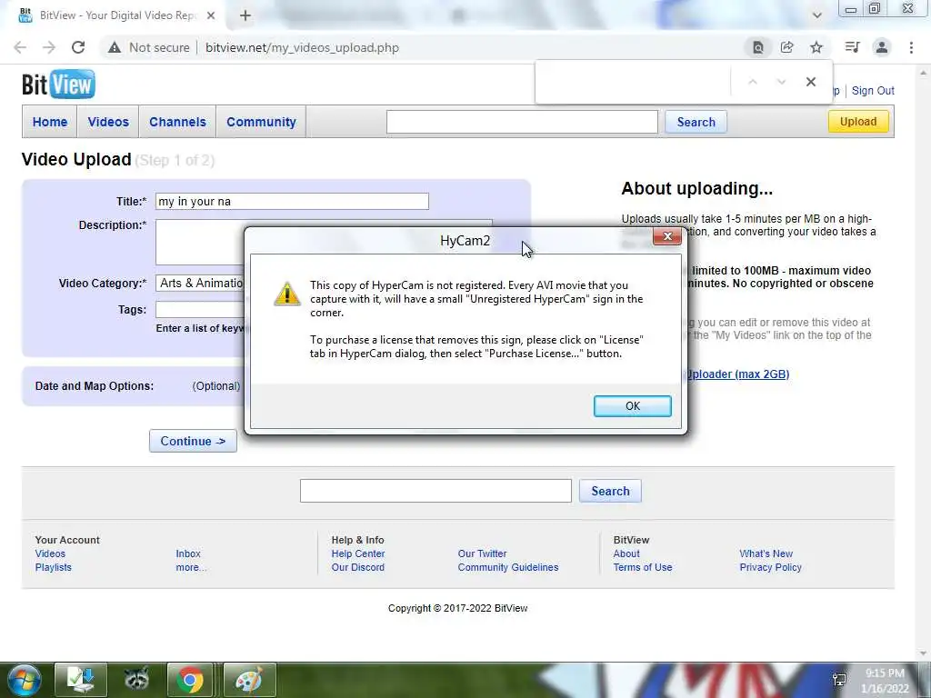Image resolution: width=931 pixels, height=698 pixels.
Task: Click next result arrow in find bar
Action: [781, 82]
